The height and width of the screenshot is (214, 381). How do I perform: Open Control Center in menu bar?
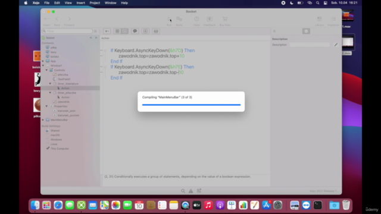(x=326, y=3)
